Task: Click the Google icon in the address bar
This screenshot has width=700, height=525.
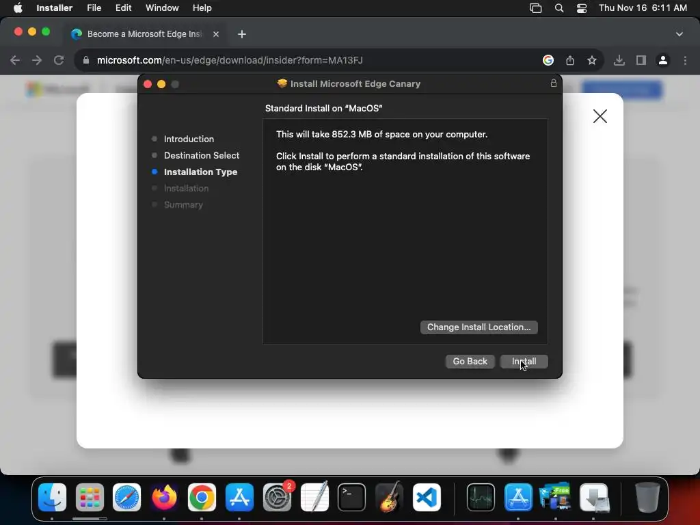Action: coord(548,60)
